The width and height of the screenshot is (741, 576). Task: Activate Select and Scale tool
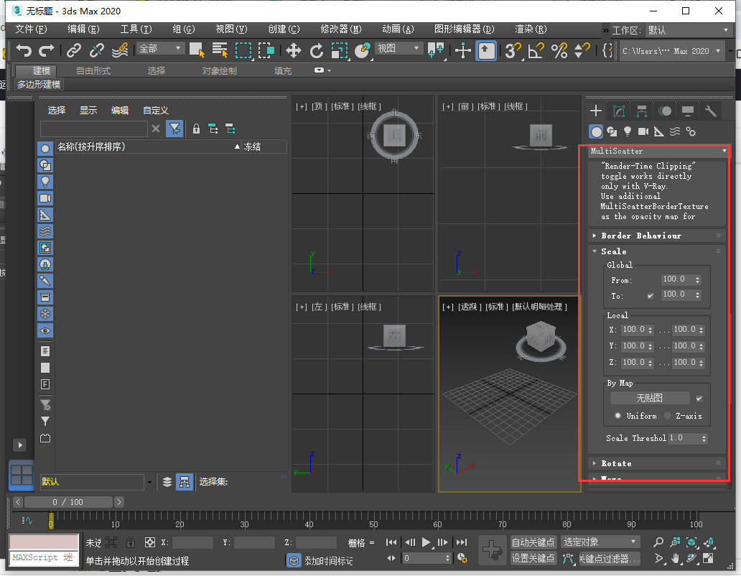tap(340, 50)
